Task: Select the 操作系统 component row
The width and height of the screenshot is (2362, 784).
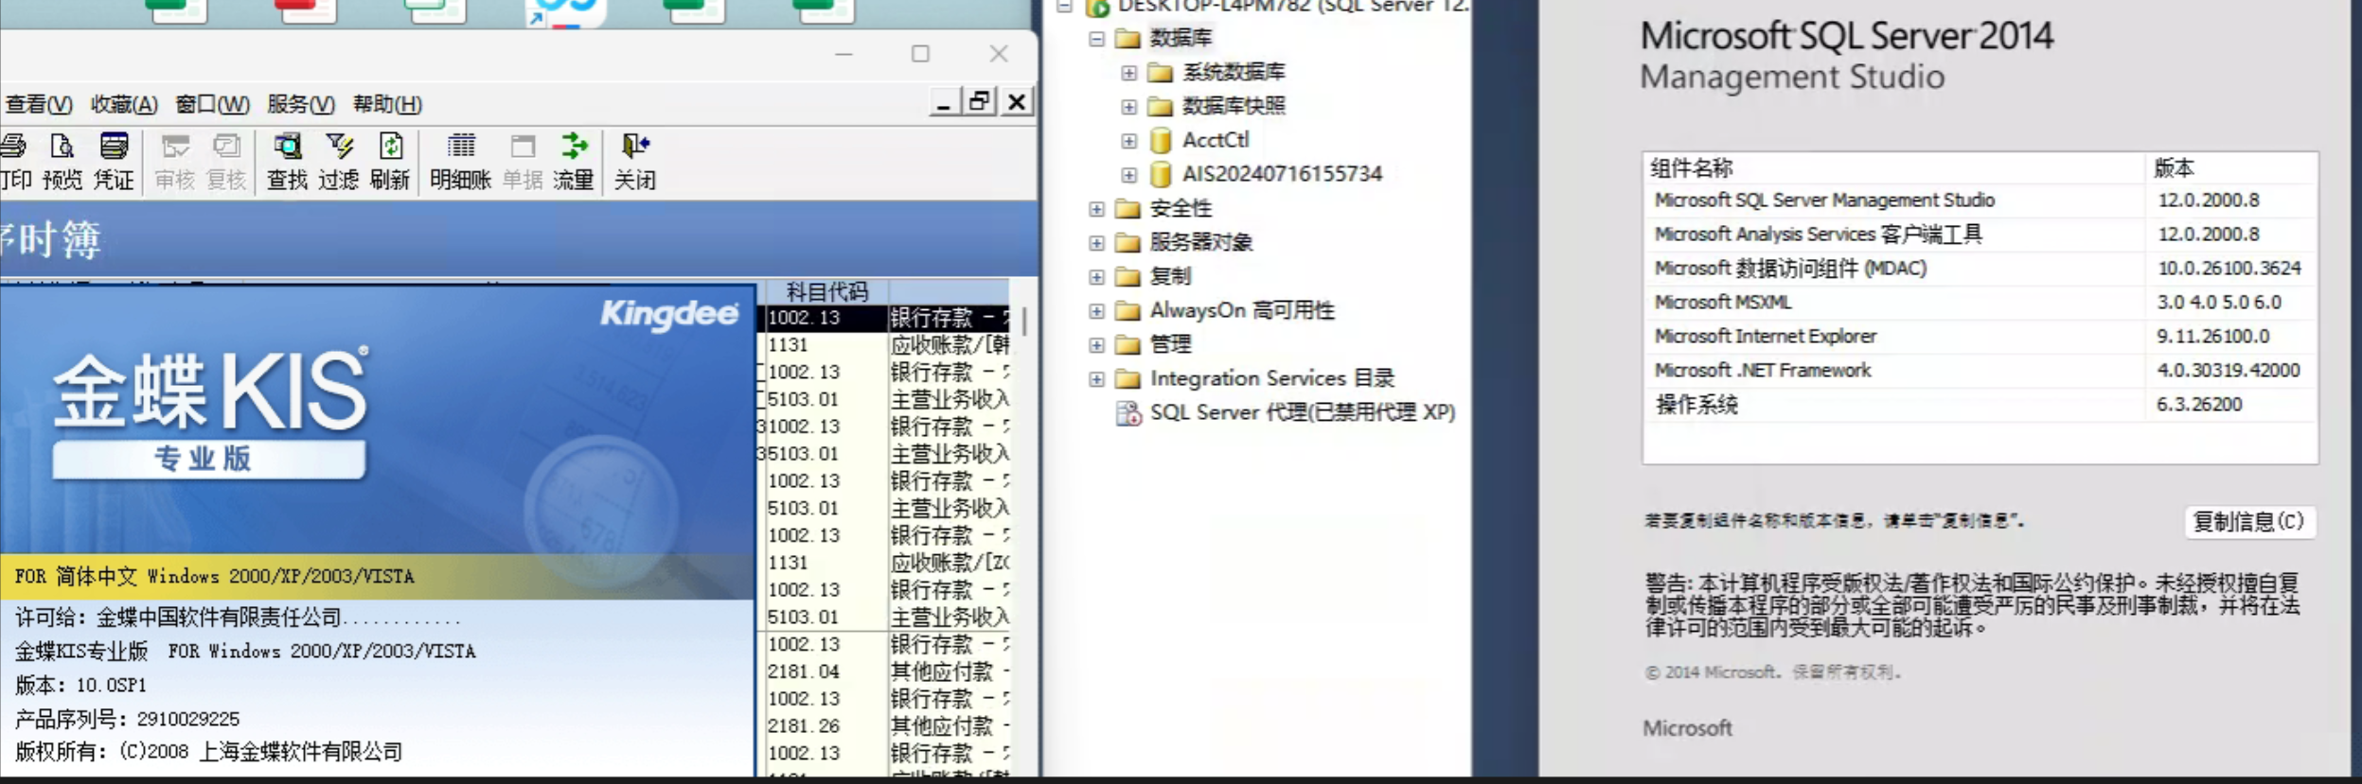Action: [x=1980, y=405]
